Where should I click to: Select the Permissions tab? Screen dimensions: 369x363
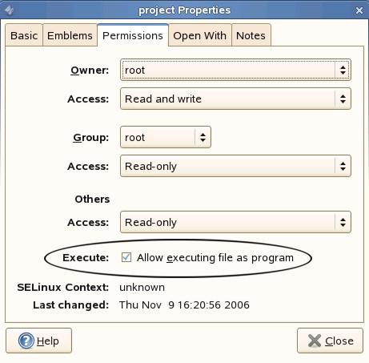pyautogui.click(x=133, y=35)
